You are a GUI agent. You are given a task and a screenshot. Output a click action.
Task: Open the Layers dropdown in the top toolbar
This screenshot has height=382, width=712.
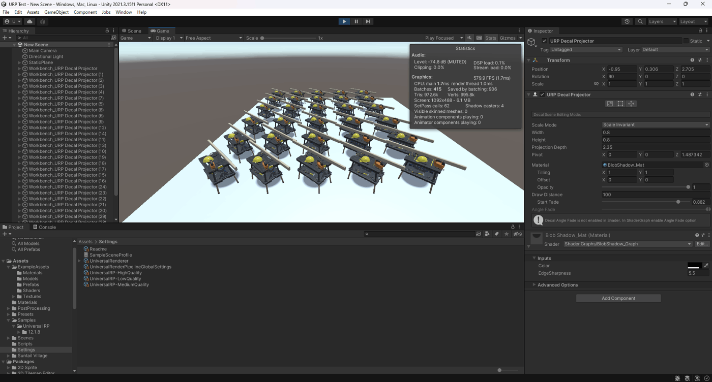click(662, 22)
